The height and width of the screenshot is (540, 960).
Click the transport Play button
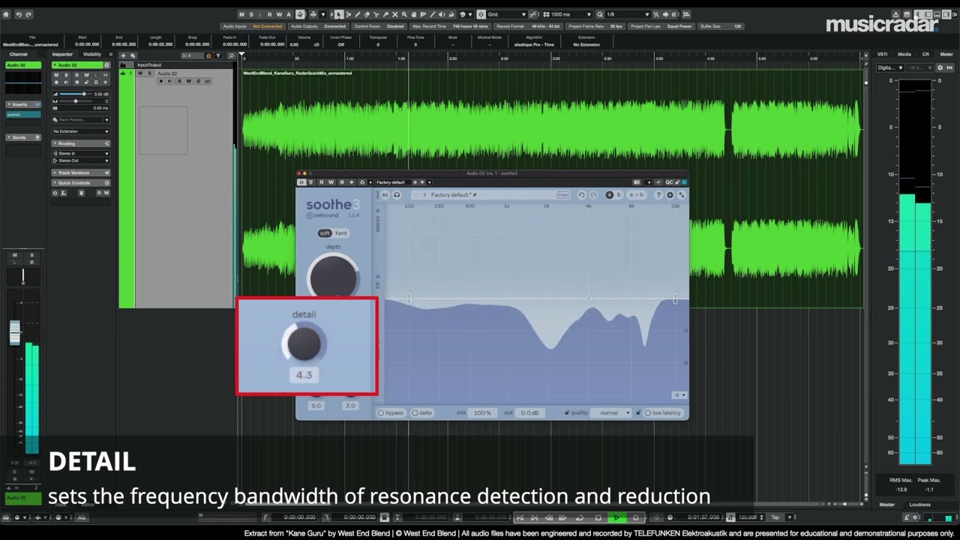pos(616,517)
